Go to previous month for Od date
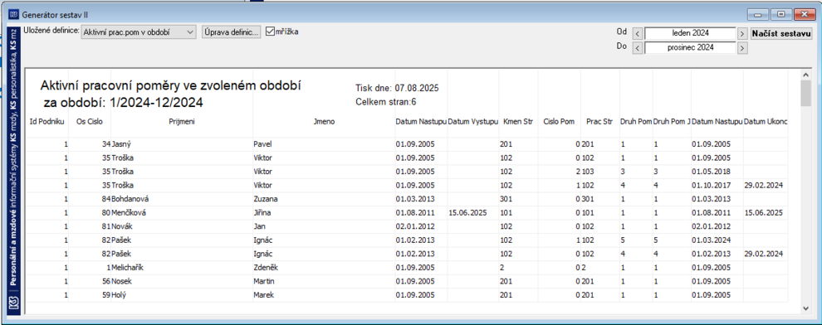 (638, 33)
